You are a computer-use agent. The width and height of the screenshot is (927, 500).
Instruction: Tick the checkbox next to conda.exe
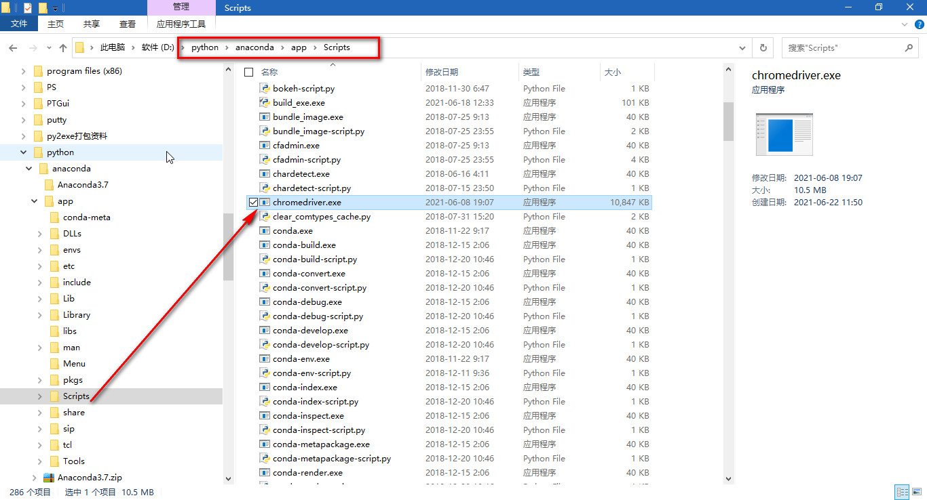(x=254, y=230)
